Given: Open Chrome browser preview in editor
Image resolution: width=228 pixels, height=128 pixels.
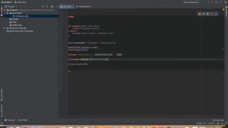Looking at the screenshot, I should (199, 14).
